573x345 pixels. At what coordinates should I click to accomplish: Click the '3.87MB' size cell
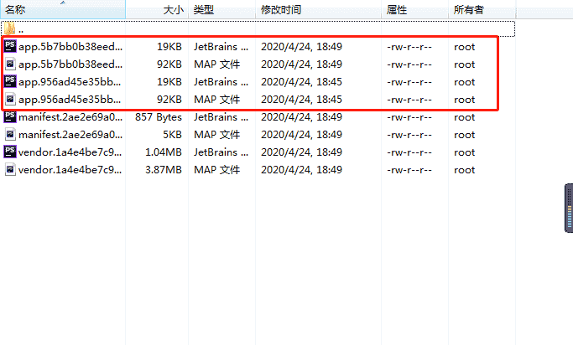(x=164, y=170)
